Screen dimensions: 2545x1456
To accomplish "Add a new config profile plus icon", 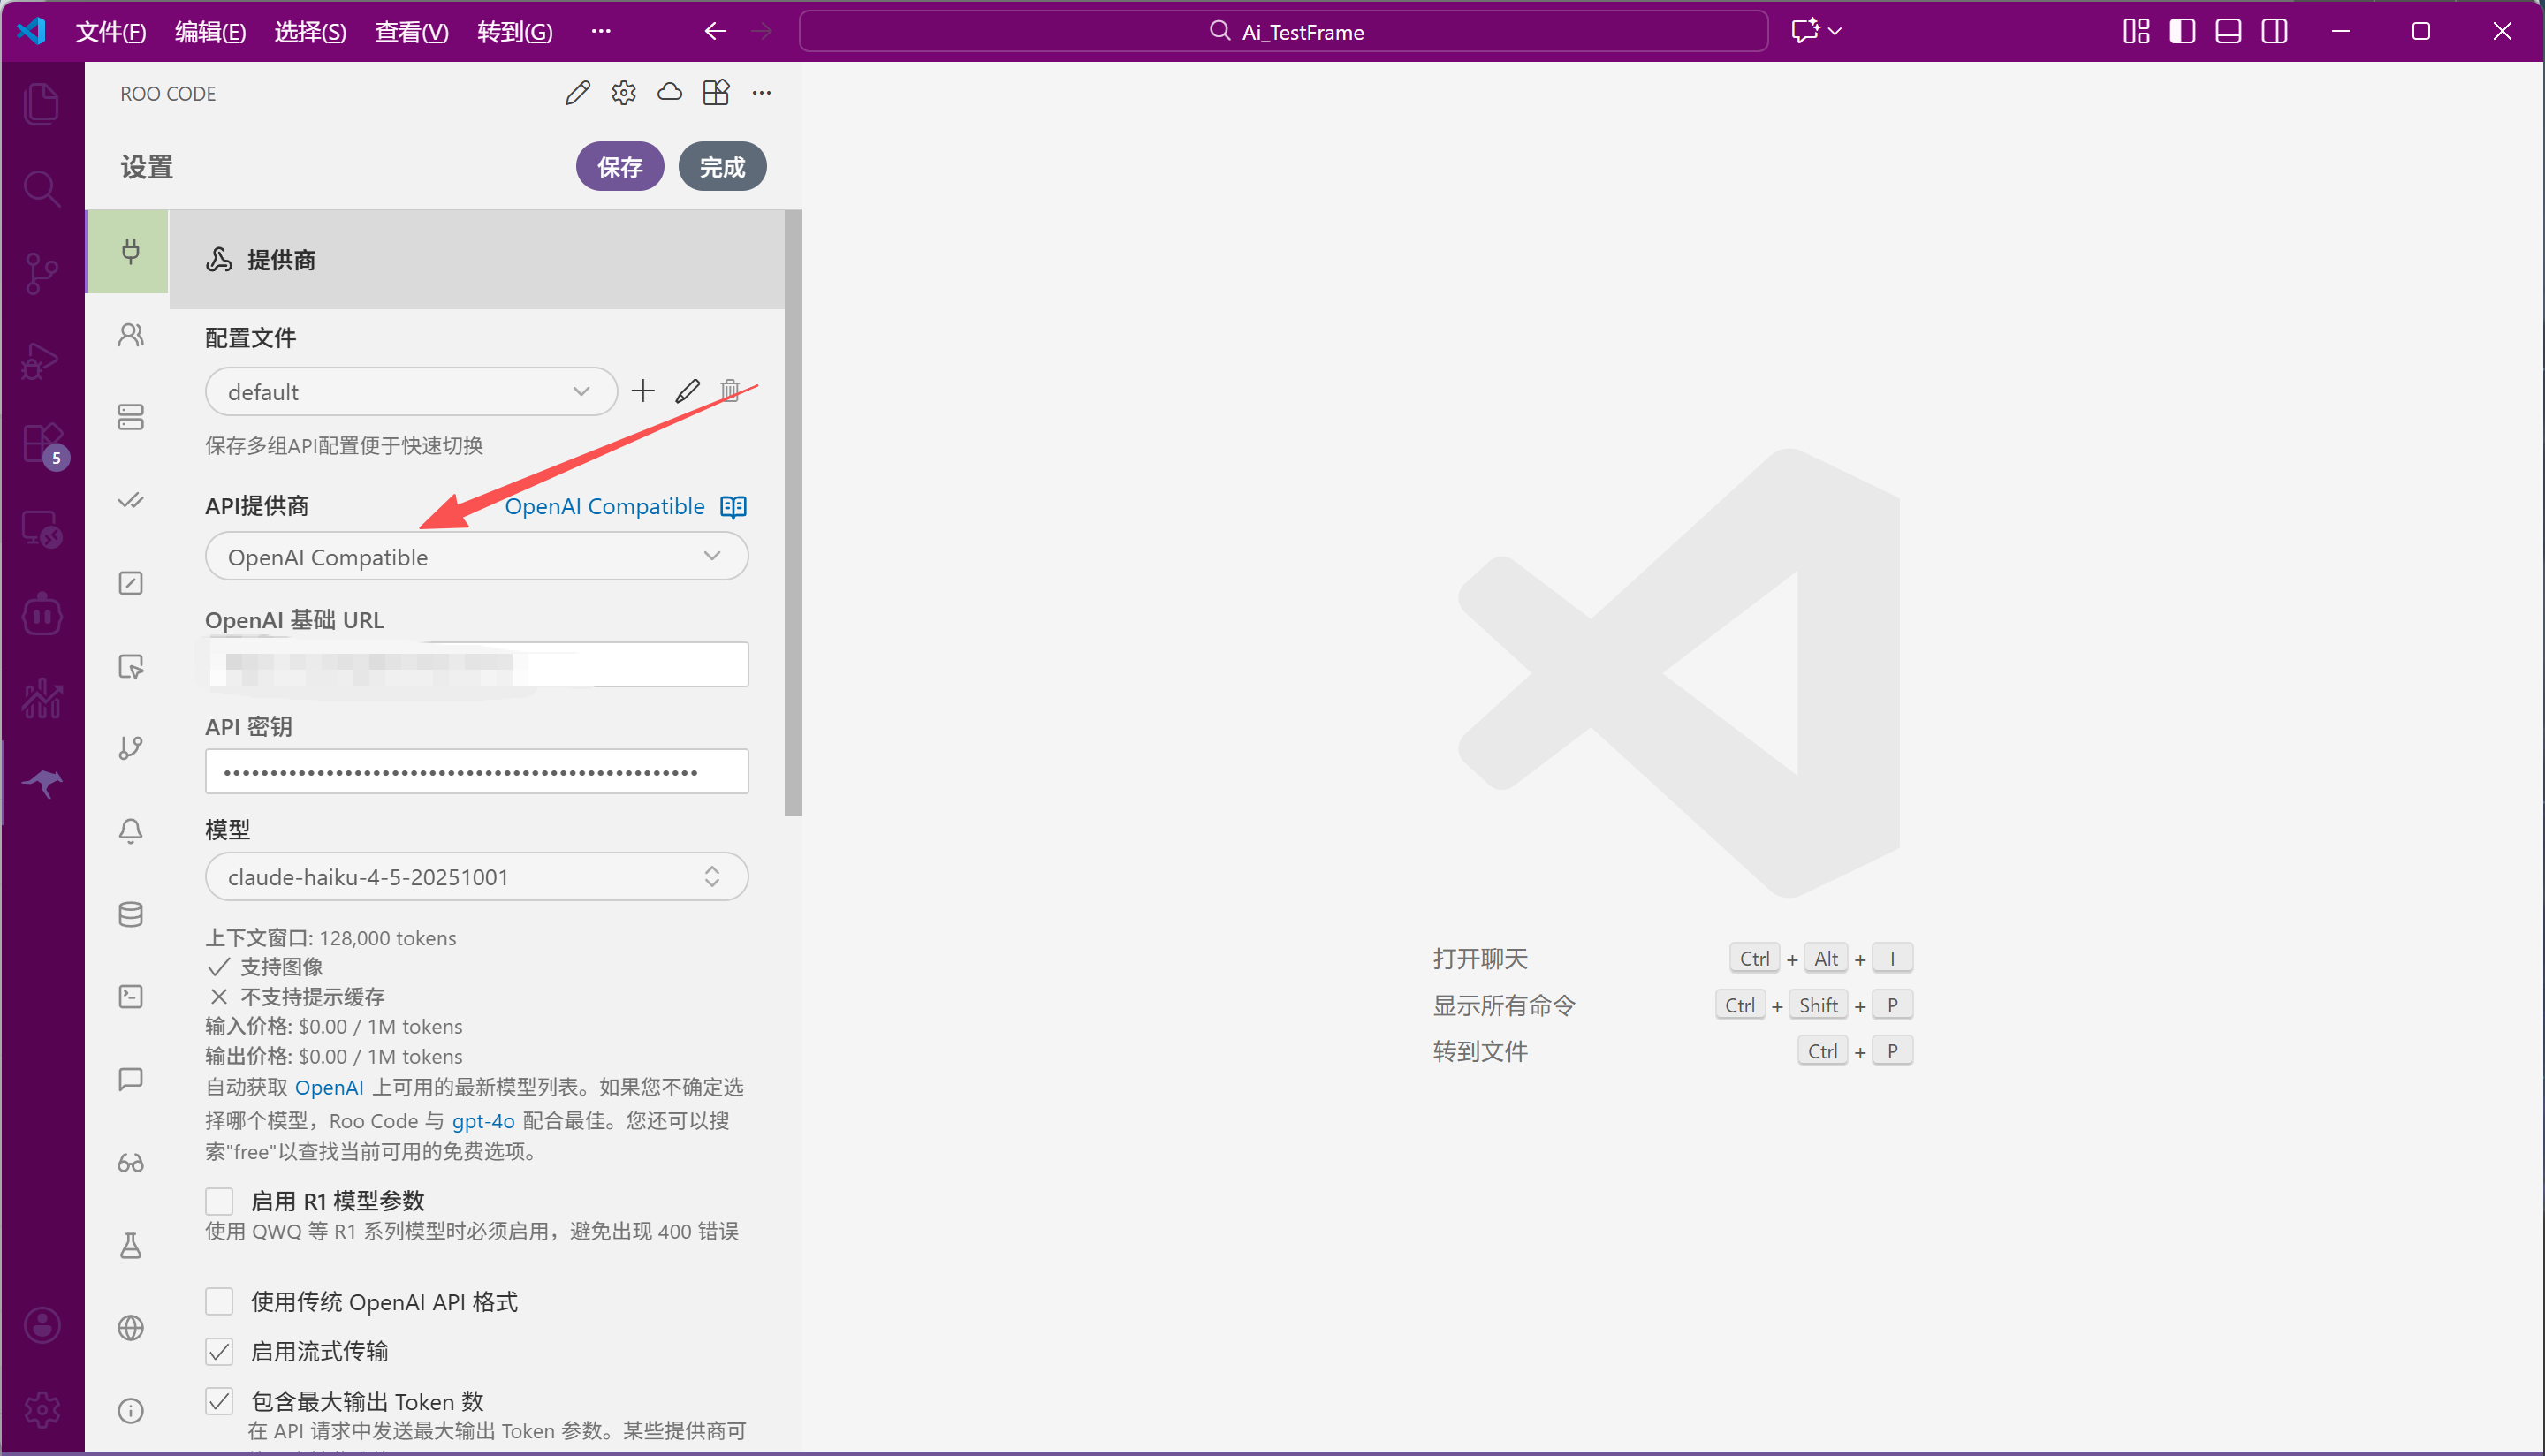I will point(643,391).
